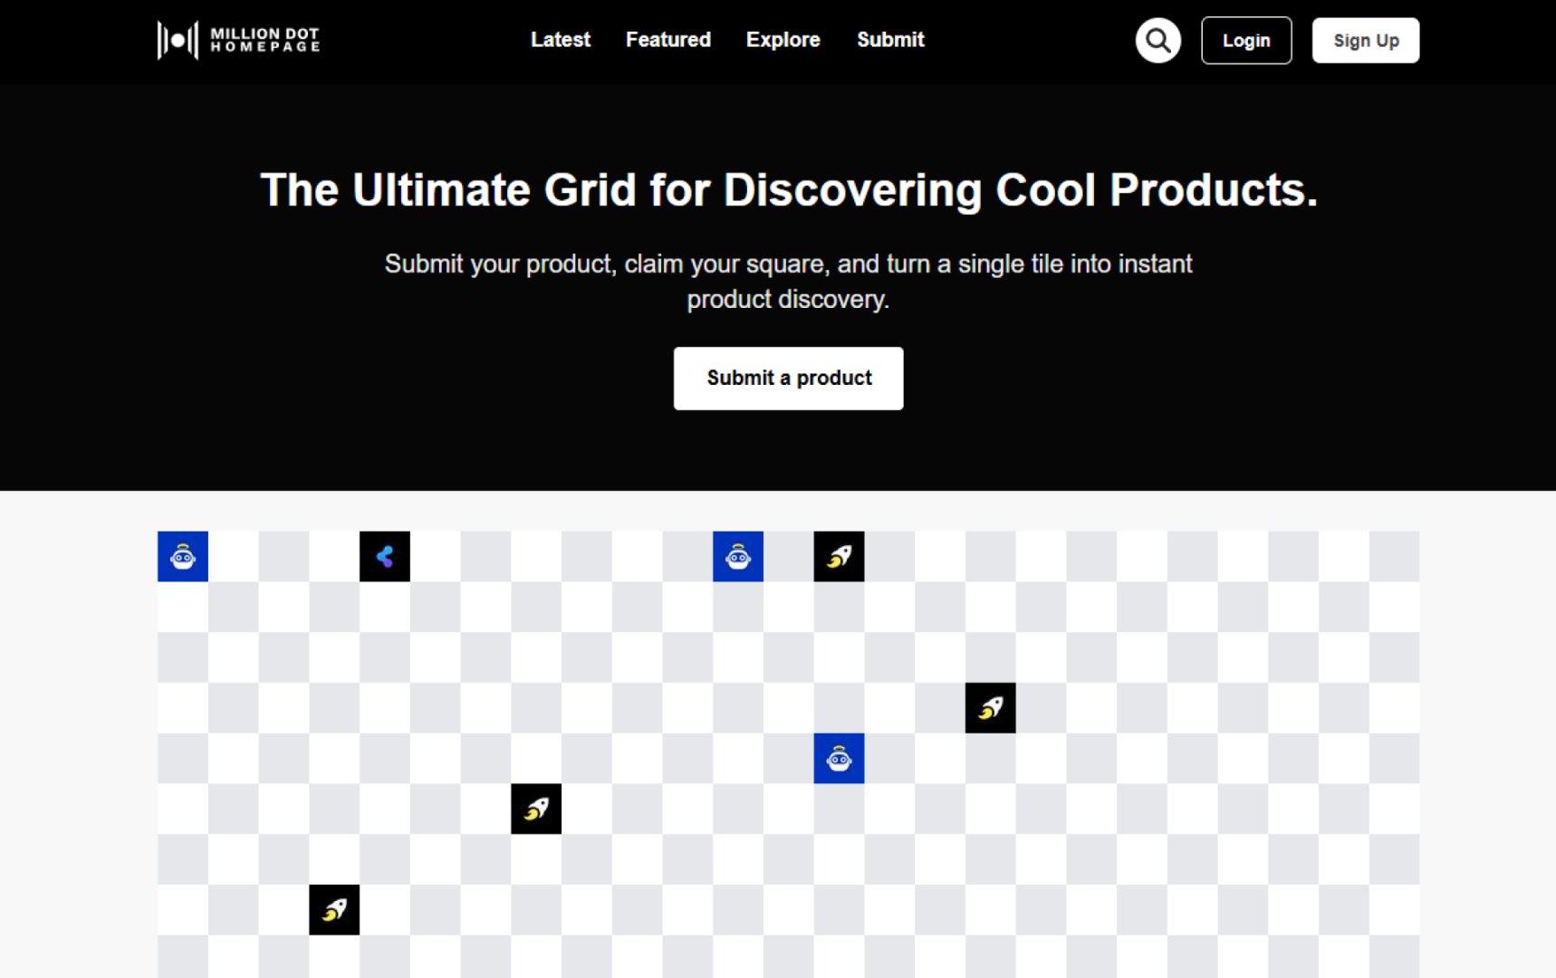Screen dimensions: 1556x978
Task: Open the search icon in the header
Action: (1157, 40)
